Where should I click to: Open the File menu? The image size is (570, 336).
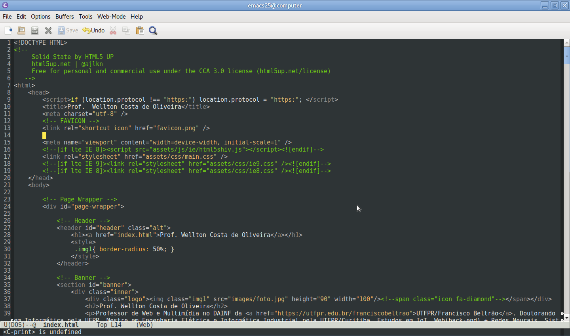tap(7, 17)
